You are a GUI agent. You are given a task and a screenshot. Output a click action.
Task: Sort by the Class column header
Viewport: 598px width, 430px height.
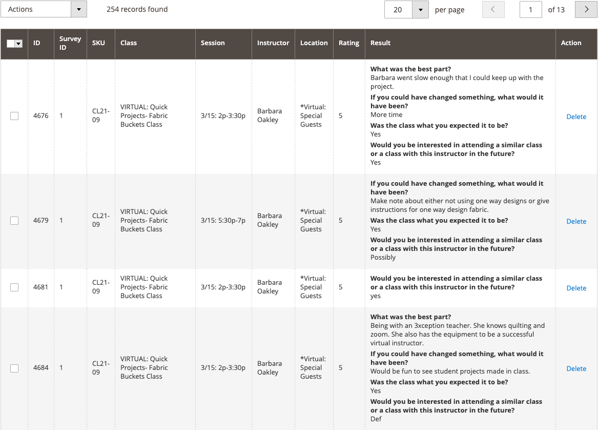click(129, 43)
